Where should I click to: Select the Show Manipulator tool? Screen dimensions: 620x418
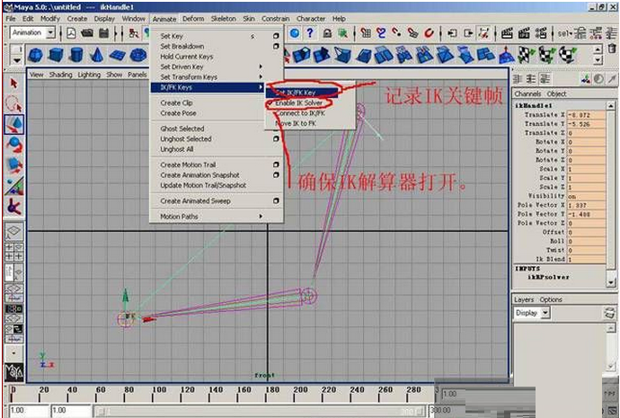click(x=13, y=185)
